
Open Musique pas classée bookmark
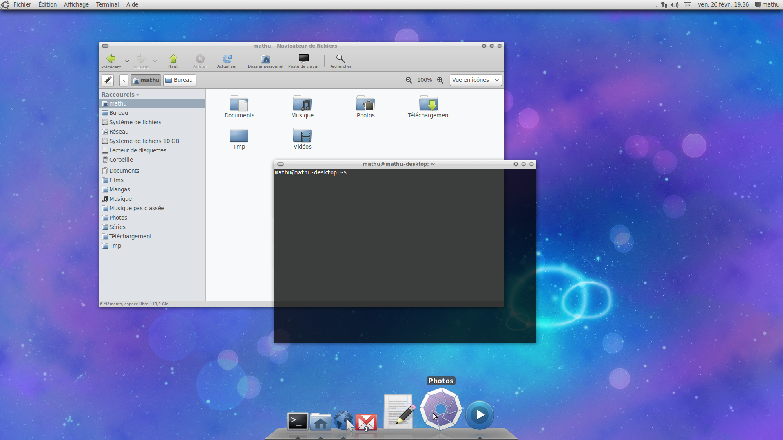(152, 209)
